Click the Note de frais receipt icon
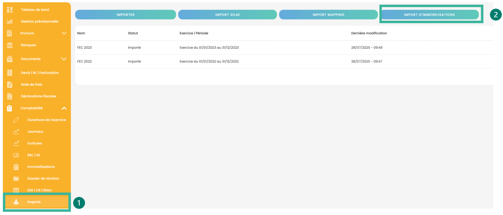The height and width of the screenshot is (215, 503). click(10, 85)
